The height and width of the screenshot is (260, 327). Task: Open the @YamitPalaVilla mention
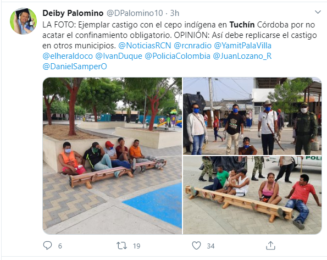(242, 46)
